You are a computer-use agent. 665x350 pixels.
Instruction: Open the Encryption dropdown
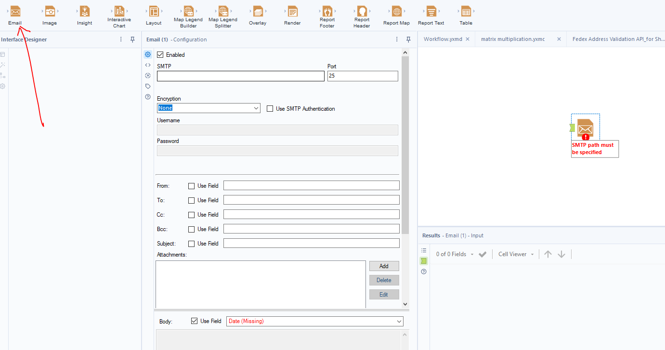coord(257,108)
